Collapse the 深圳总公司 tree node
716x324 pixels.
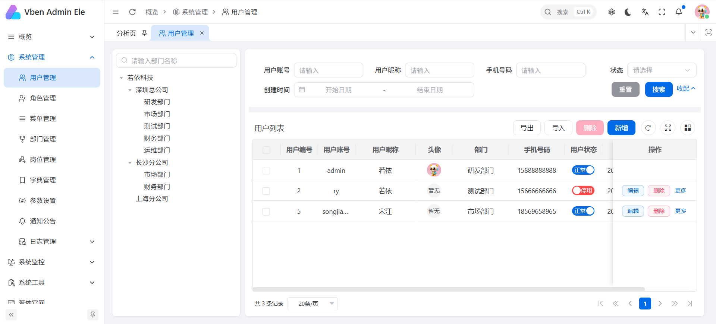point(130,90)
